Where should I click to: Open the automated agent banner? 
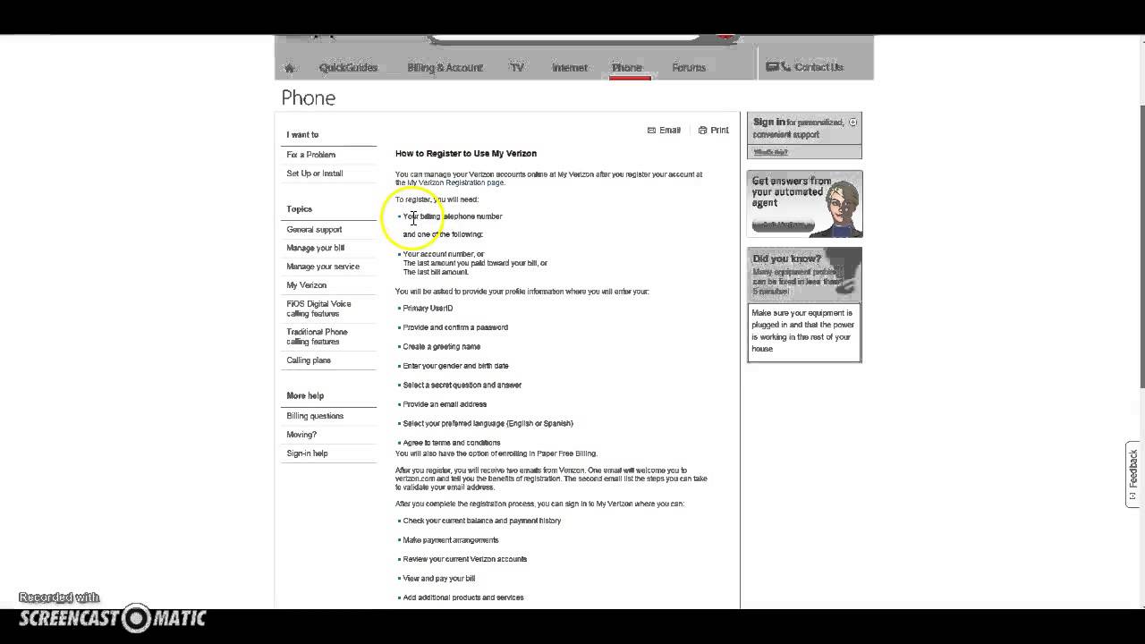[x=804, y=204]
